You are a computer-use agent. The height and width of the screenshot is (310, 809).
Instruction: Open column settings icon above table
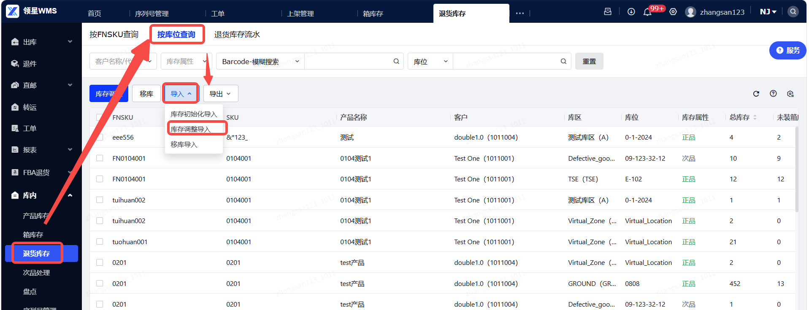pyautogui.click(x=790, y=94)
